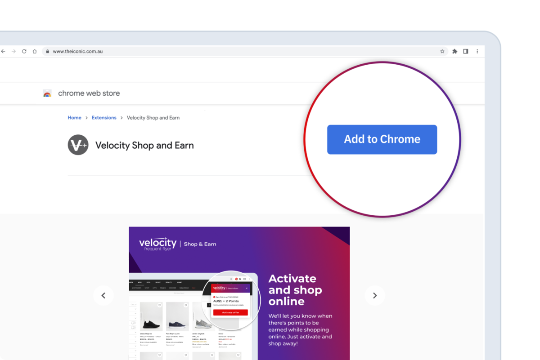Click the AU$1 = 2 Points text
The image size is (540, 360).
(226, 301)
